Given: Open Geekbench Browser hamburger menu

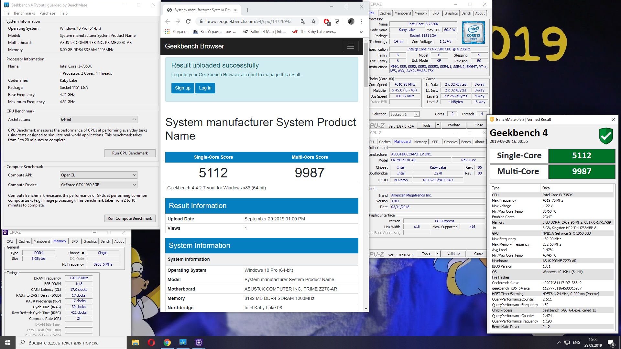Looking at the screenshot, I should click(x=351, y=46).
